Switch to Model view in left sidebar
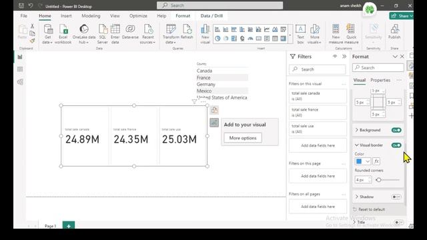Viewport: 427px width, 240px height. pos(20,81)
